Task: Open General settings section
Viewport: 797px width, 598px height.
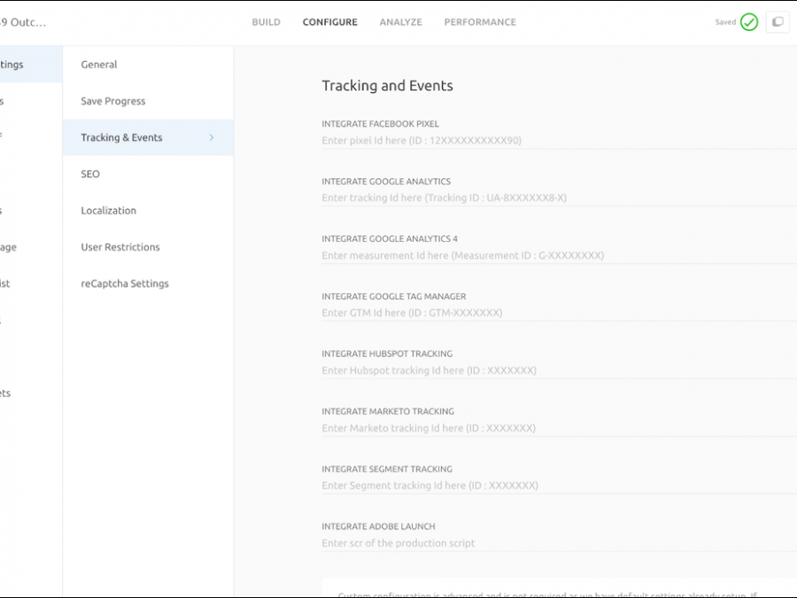Action: pyautogui.click(x=99, y=65)
